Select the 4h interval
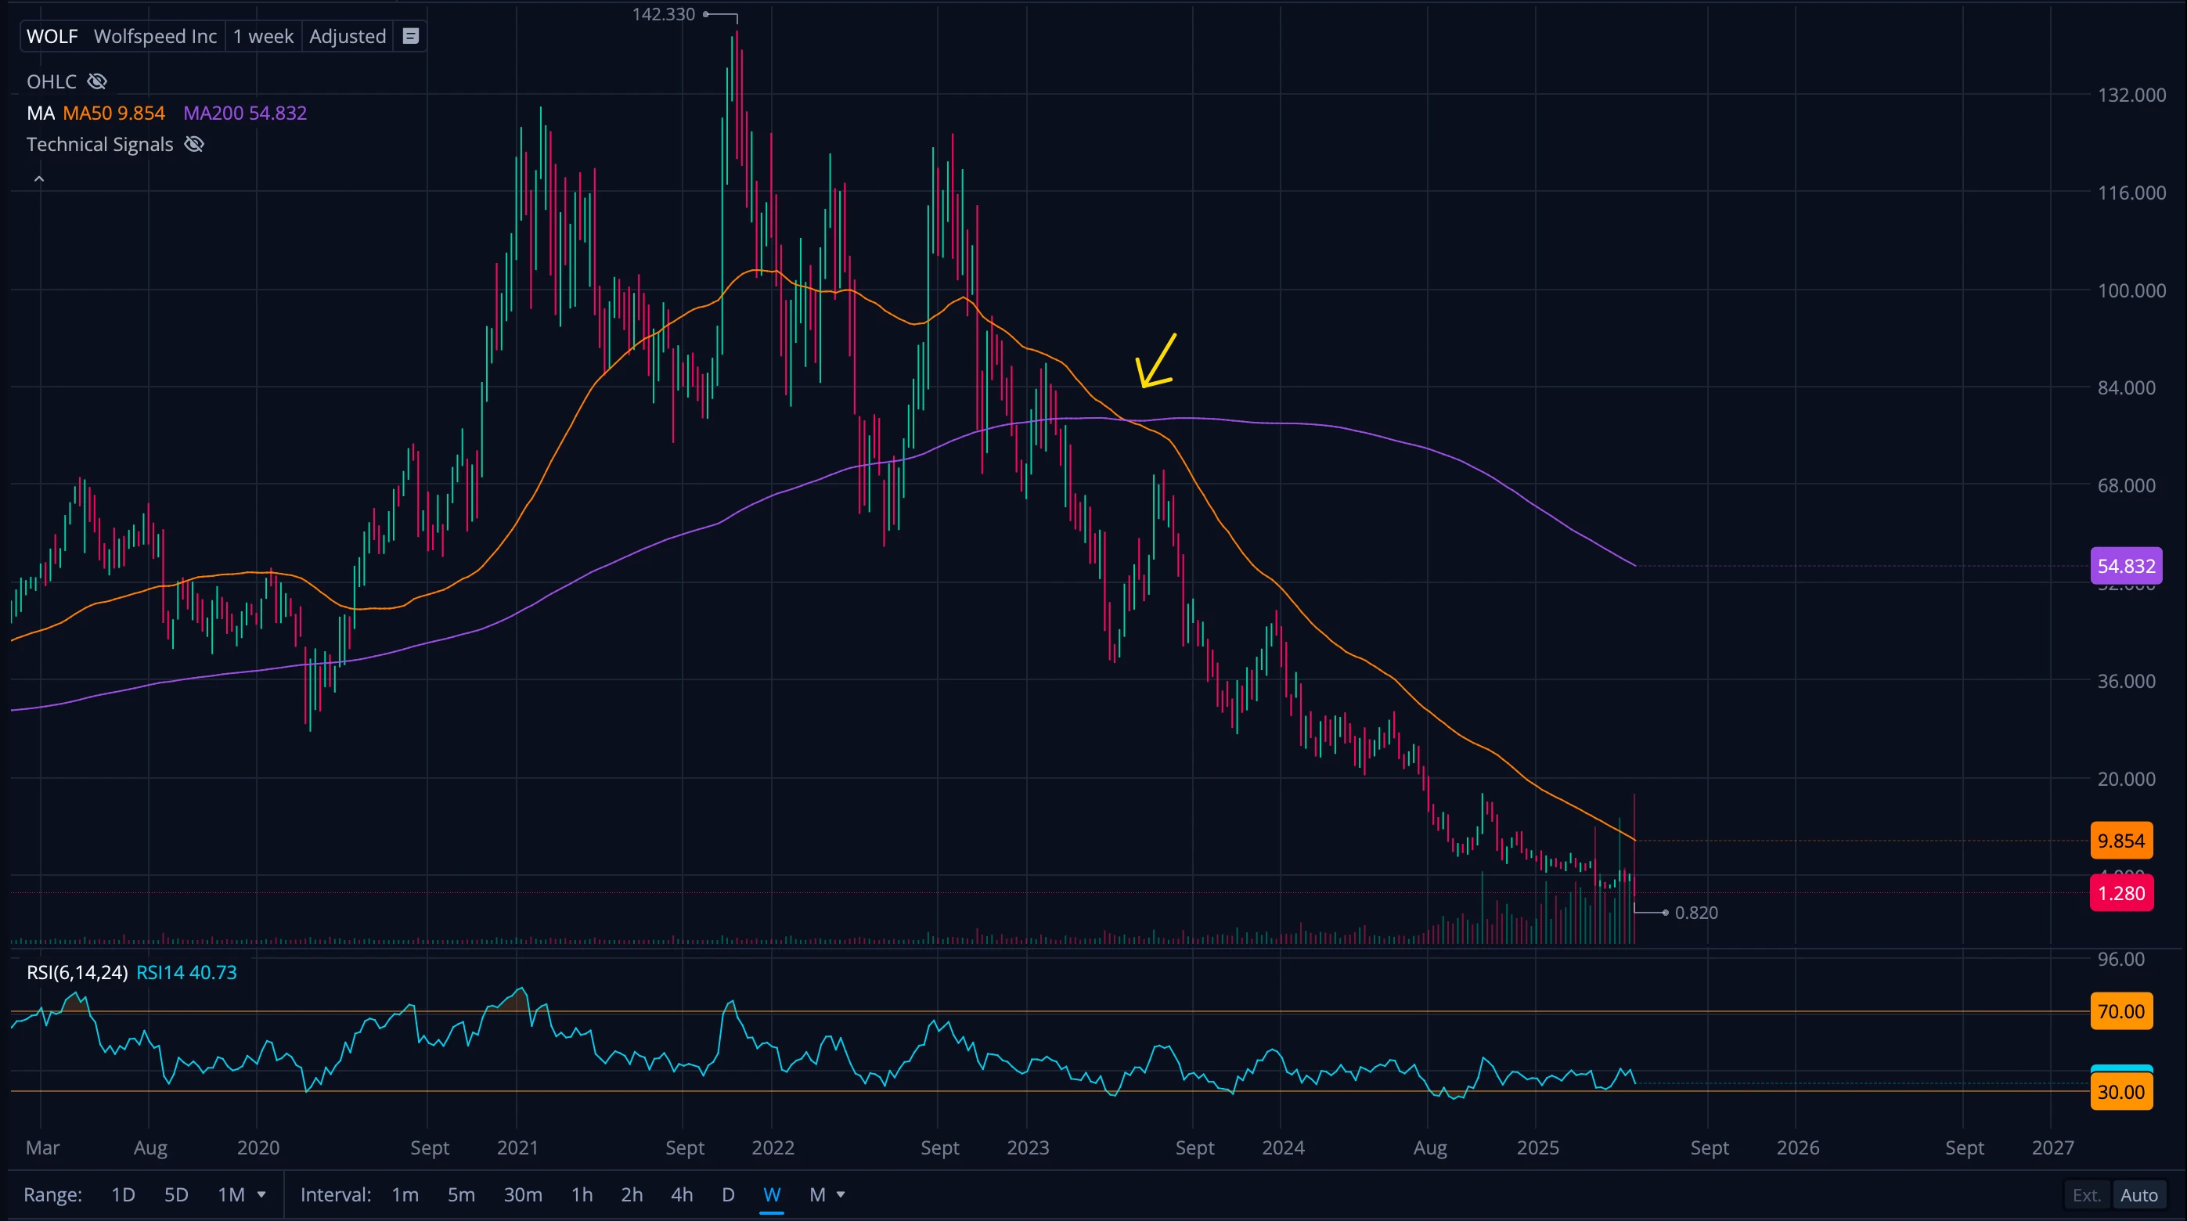 click(682, 1194)
